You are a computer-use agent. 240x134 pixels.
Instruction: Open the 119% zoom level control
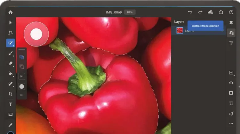pyautogui.click(x=130, y=12)
